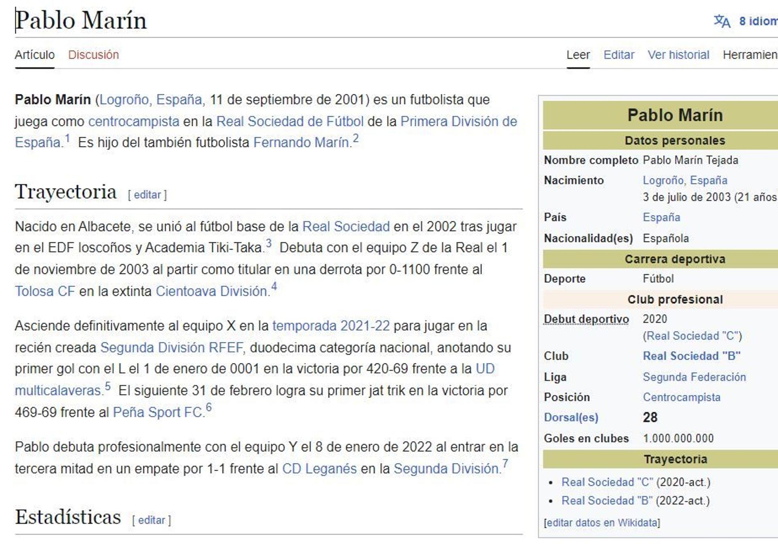The height and width of the screenshot is (544, 778).
Task: Edit the Trayectoria section
Action: pyautogui.click(x=147, y=195)
